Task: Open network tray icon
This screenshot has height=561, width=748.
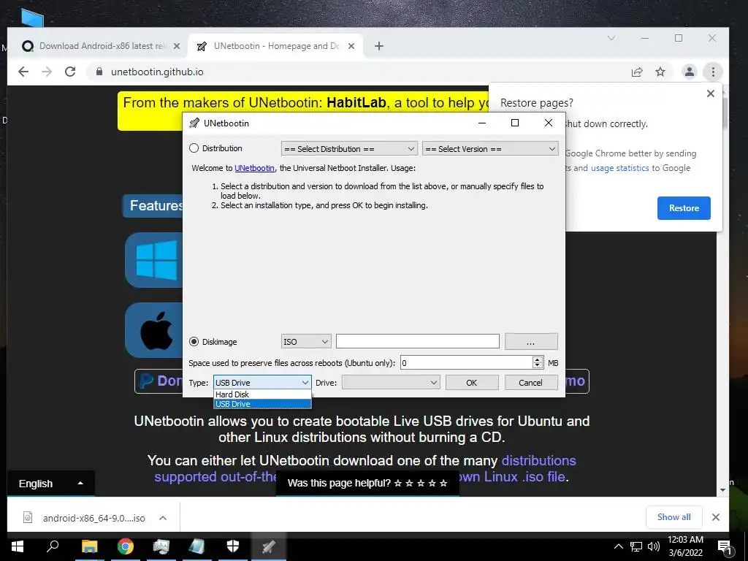Action: pyautogui.click(x=636, y=546)
